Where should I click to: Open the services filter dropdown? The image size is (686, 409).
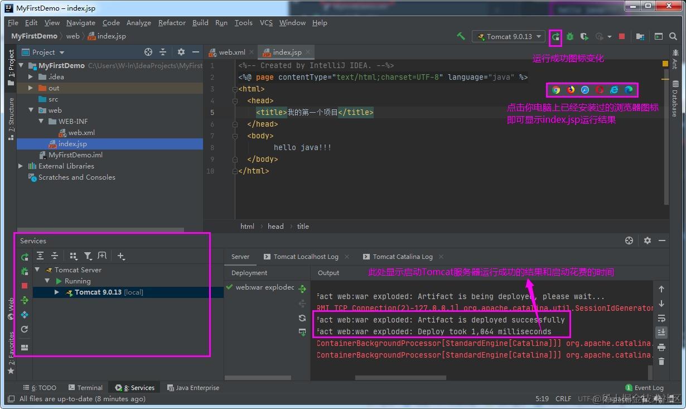click(x=88, y=256)
